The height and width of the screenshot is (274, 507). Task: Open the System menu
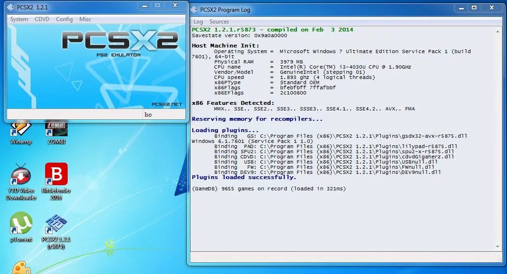coord(18,19)
